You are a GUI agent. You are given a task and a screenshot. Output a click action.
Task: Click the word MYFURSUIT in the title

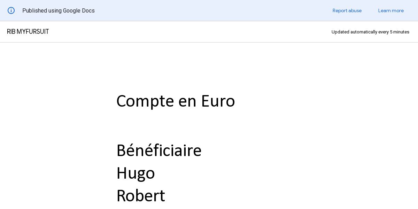33,32
